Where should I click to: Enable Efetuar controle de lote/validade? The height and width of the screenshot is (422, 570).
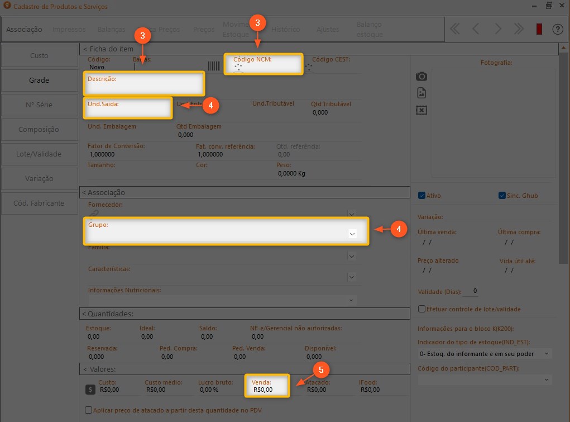pos(422,309)
